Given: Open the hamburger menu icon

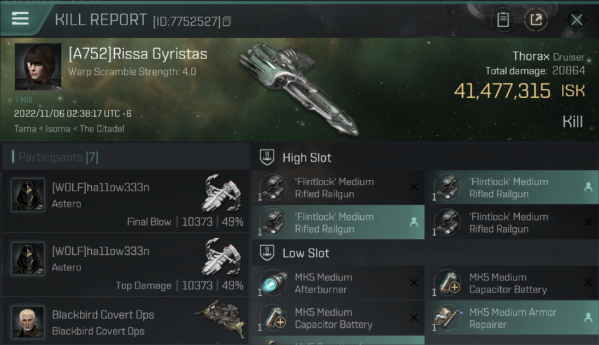Looking at the screenshot, I should pos(20,18).
